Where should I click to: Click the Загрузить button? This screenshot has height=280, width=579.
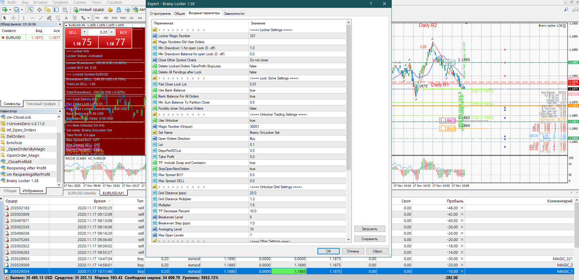369,228
